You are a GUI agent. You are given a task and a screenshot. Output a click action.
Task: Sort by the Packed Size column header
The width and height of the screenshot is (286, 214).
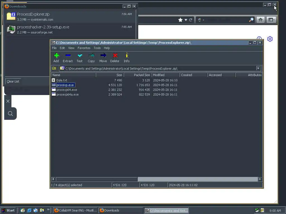click(x=138, y=75)
